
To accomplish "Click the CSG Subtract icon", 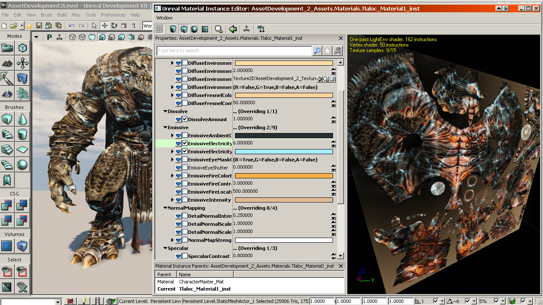I will tap(22, 205).
